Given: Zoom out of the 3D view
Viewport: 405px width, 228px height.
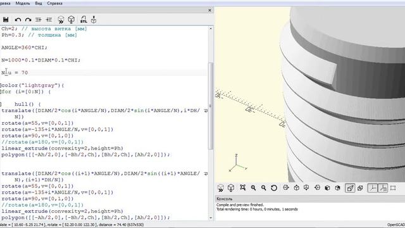Looking at the screenshot, I should coord(263,188).
